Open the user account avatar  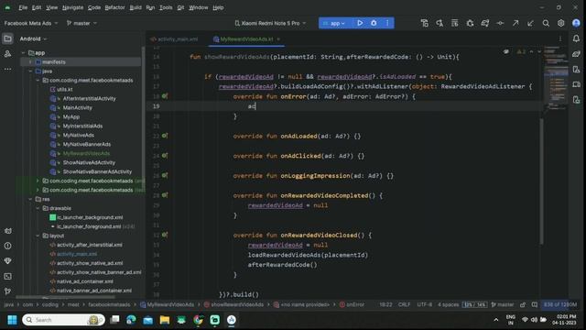[x=576, y=23]
